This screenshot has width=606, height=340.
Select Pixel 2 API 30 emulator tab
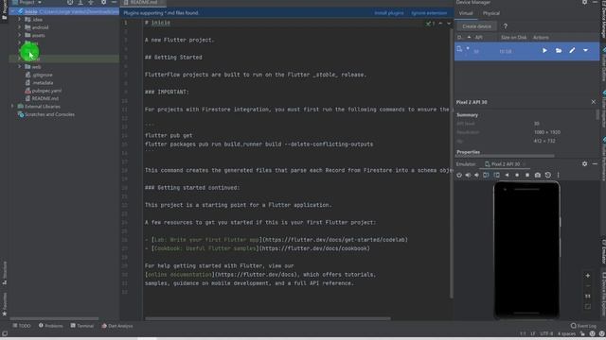506,163
